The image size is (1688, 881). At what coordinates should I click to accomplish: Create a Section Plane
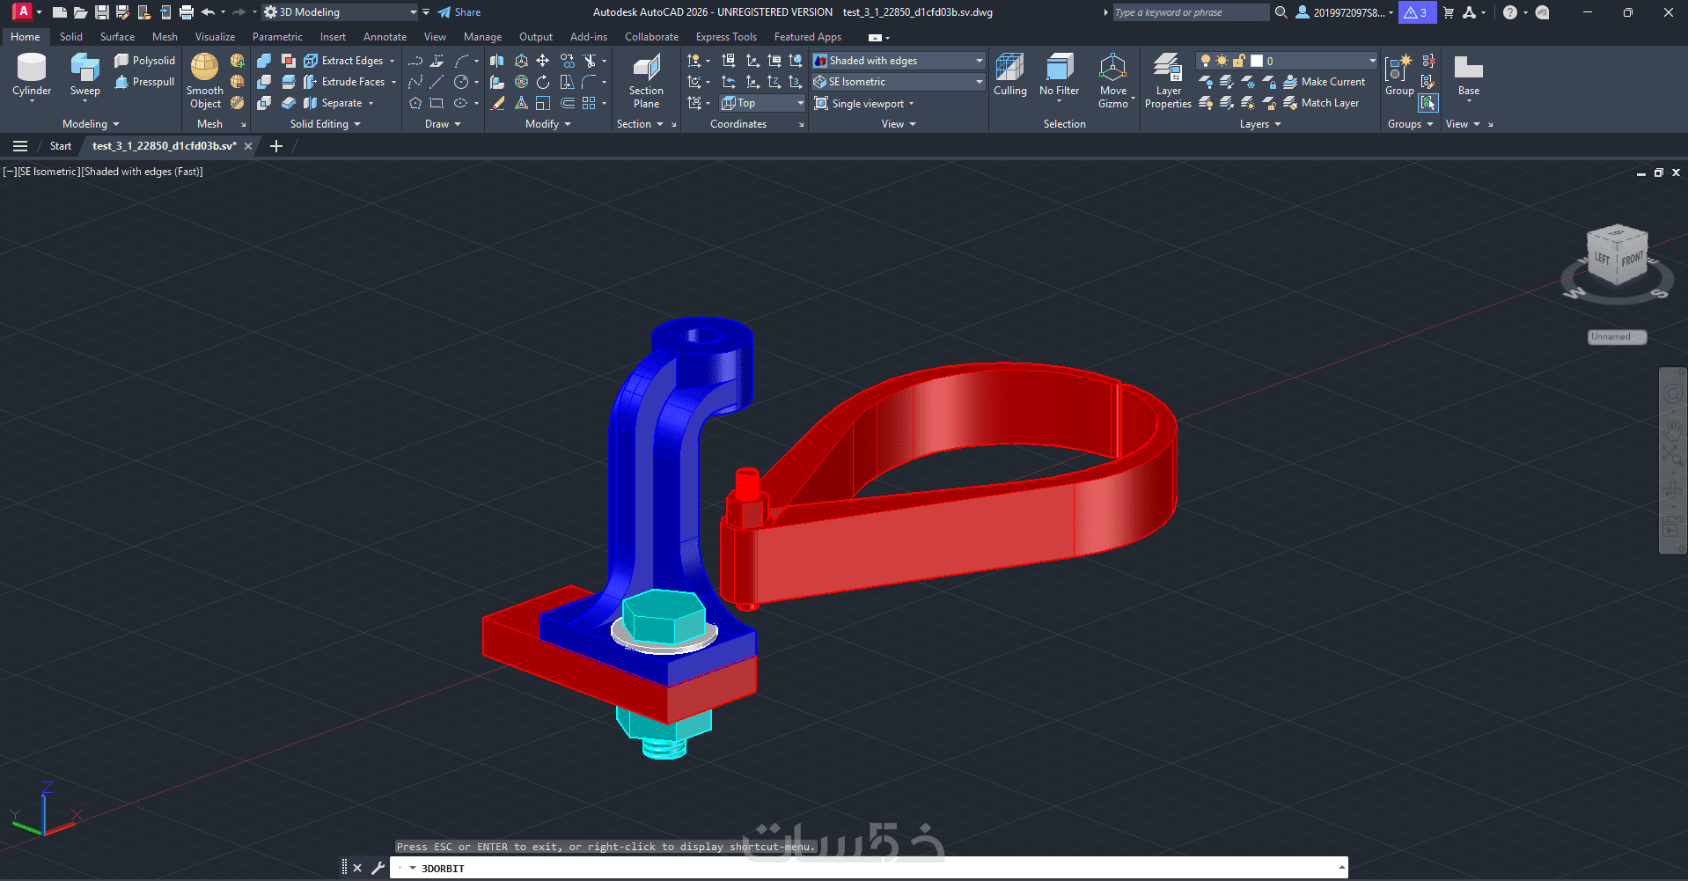pos(646,81)
